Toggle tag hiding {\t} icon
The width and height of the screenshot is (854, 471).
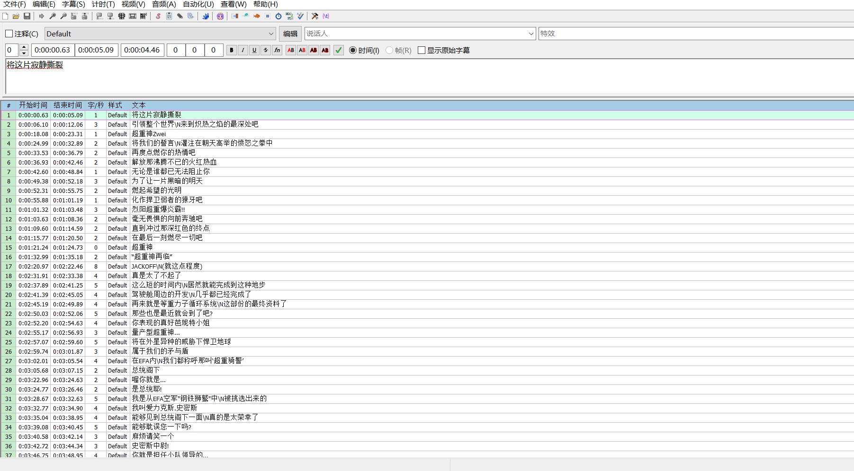tap(326, 16)
